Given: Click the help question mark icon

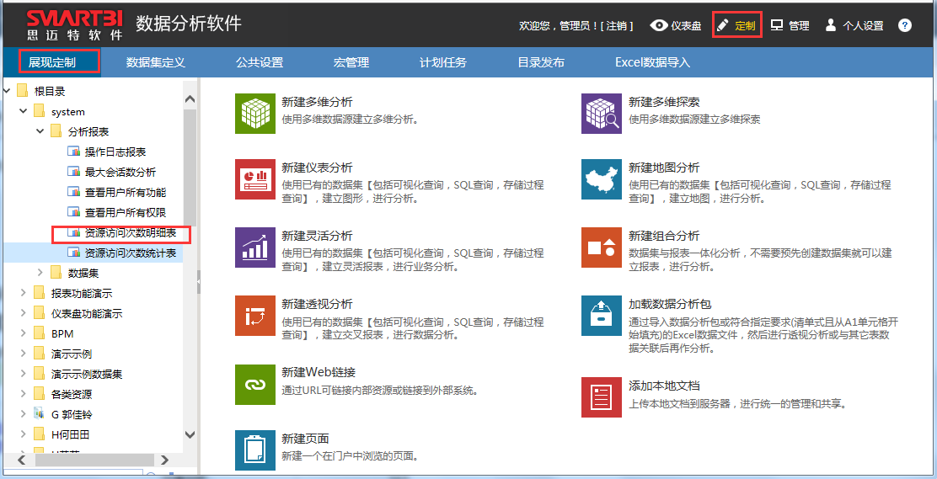Looking at the screenshot, I should 905,25.
